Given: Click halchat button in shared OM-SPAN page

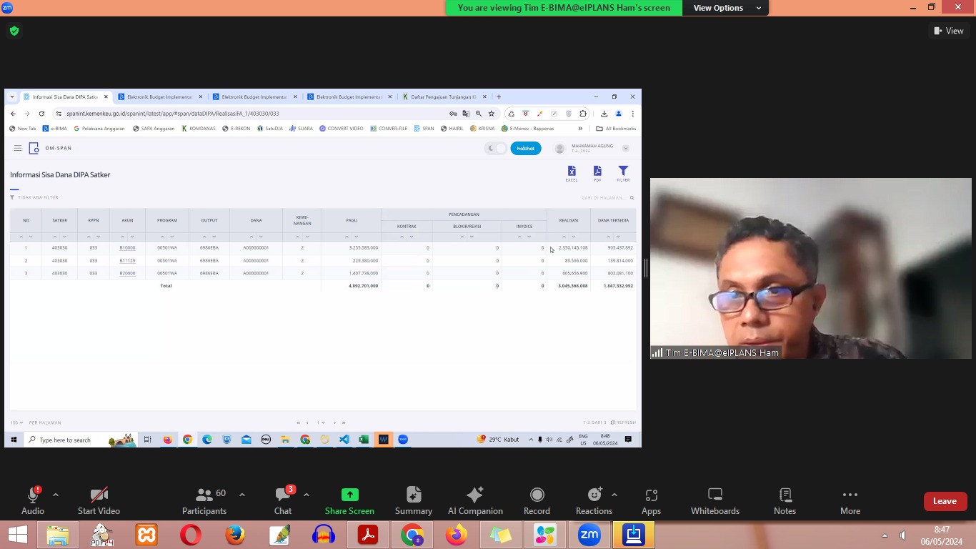Looking at the screenshot, I should [x=526, y=148].
